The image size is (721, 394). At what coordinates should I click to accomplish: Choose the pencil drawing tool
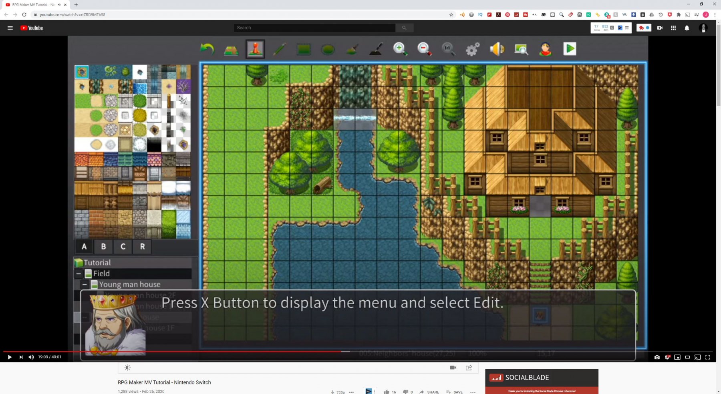280,49
